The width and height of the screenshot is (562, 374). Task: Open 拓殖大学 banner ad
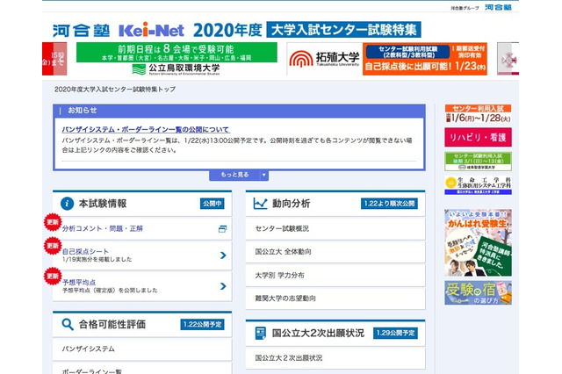387,59
